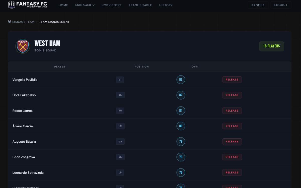Click the 18 Players badge

[271, 46]
